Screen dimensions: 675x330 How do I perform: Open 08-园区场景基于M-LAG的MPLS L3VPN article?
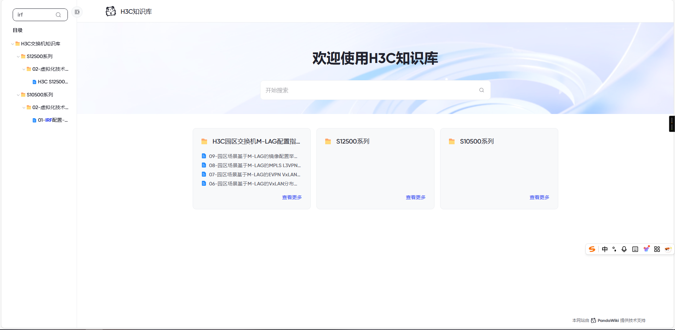[255, 165]
